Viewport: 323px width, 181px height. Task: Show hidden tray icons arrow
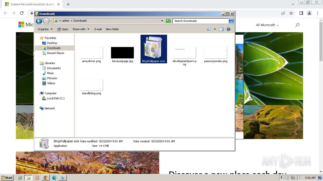click(281, 178)
